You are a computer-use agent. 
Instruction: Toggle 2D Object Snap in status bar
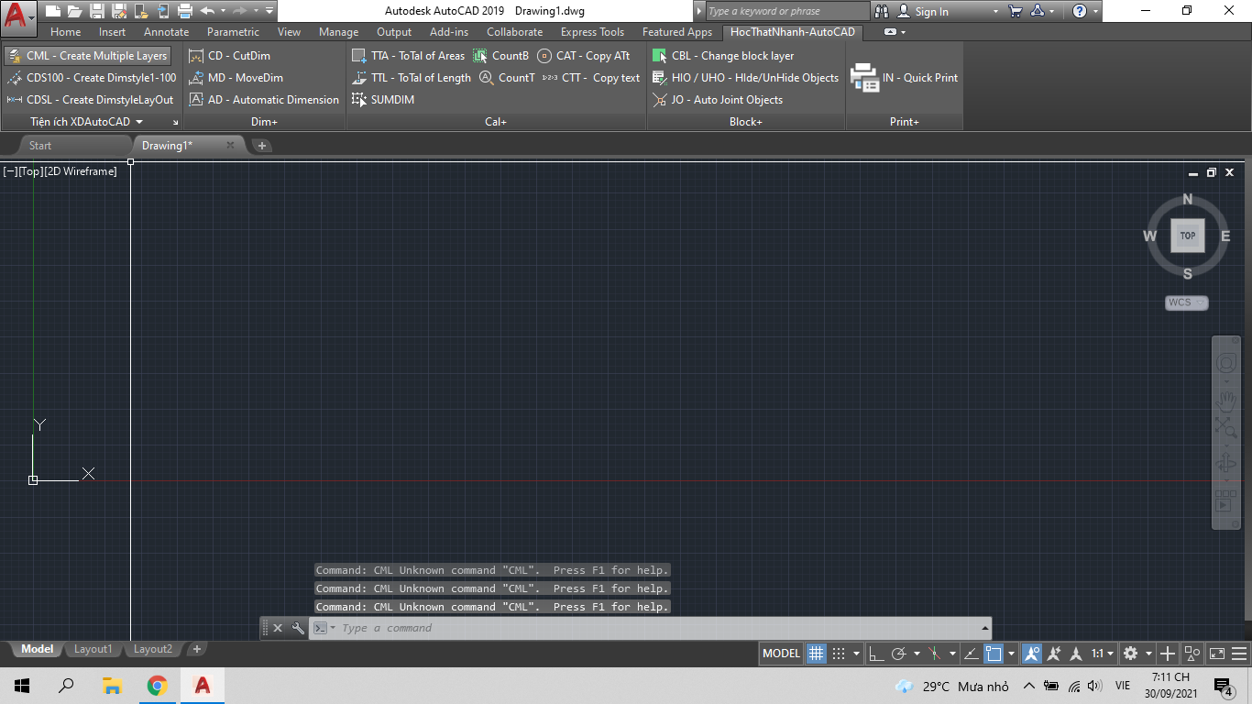click(994, 654)
